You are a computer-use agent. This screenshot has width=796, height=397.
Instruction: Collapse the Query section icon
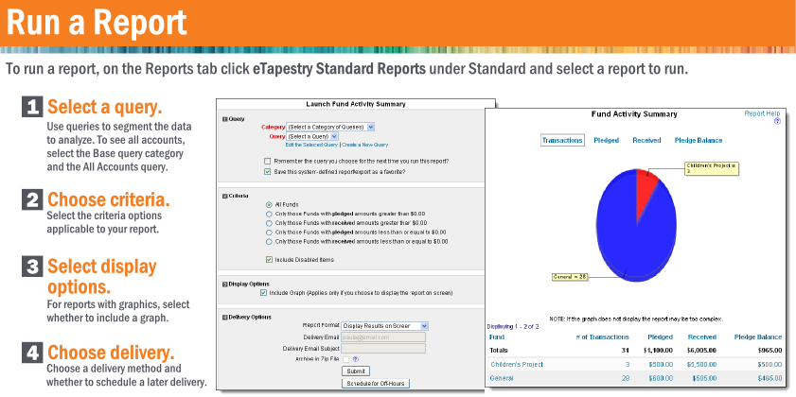coord(224,119)
